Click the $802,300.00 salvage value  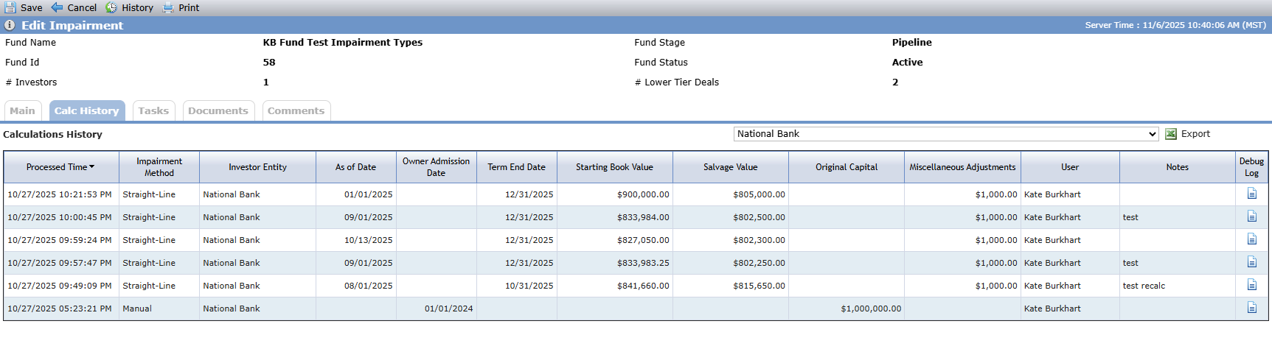(759, 240)
